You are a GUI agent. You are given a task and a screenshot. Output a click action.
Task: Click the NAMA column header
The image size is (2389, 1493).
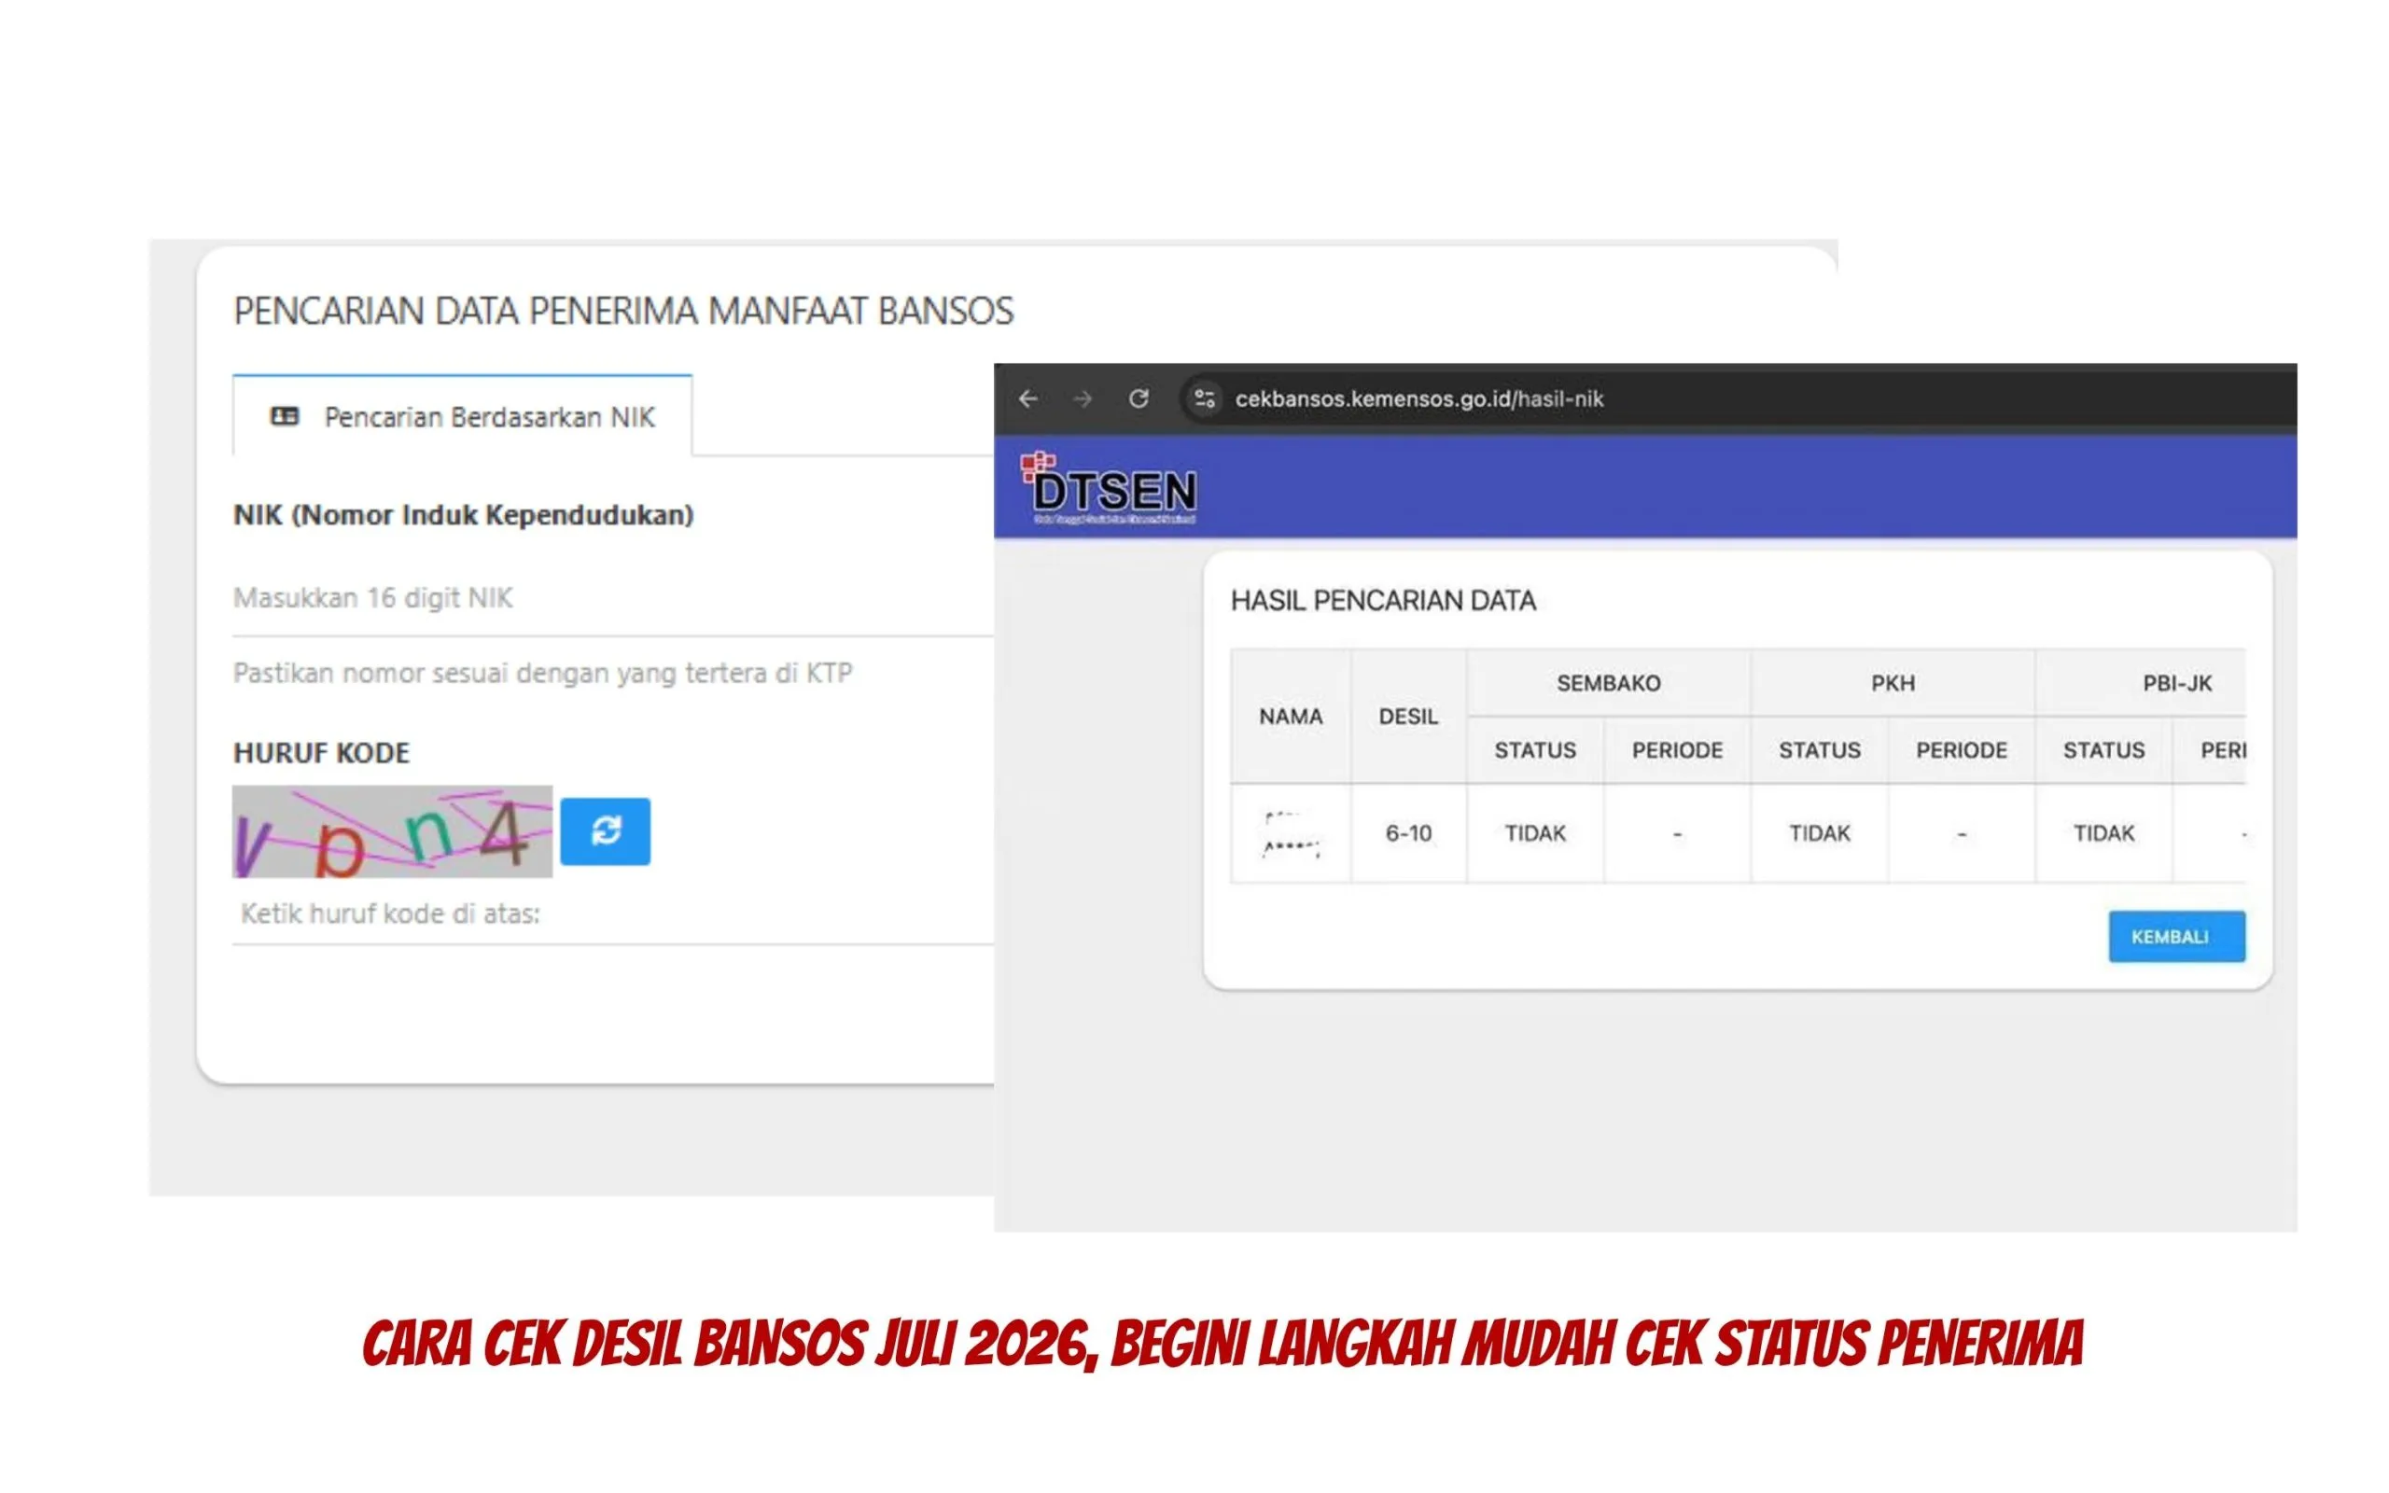point(1291,717)
